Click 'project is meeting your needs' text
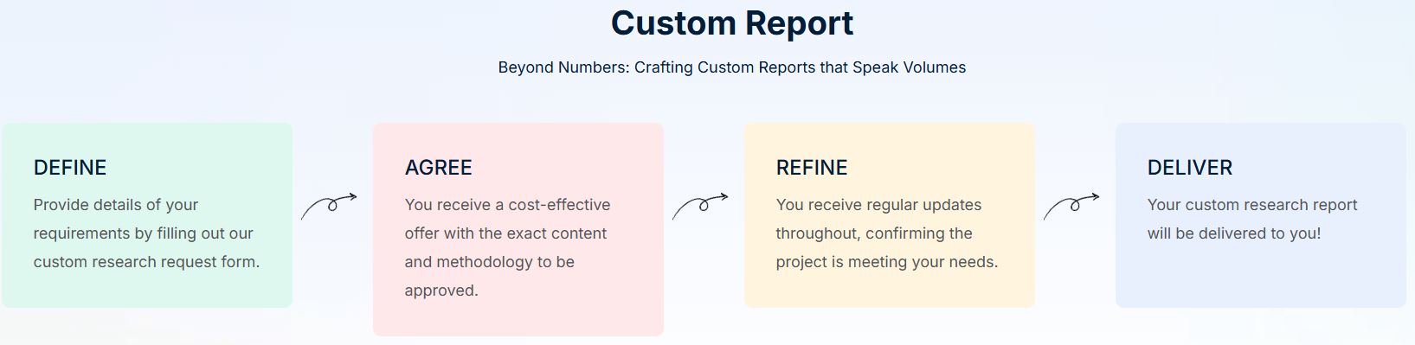The height and width of the screenshot is (345, 1415). click(887, 262)
